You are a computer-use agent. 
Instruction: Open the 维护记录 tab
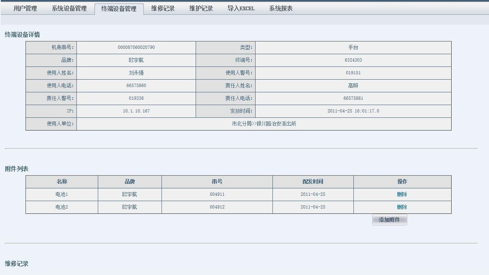point(201,9)
